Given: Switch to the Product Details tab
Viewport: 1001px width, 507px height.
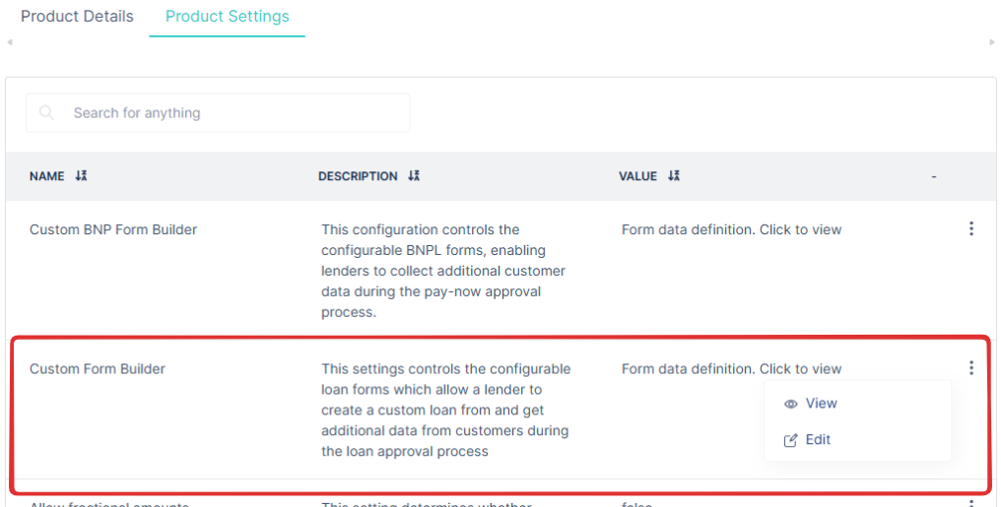Looking at the screenshot, I should coord(77,17).
